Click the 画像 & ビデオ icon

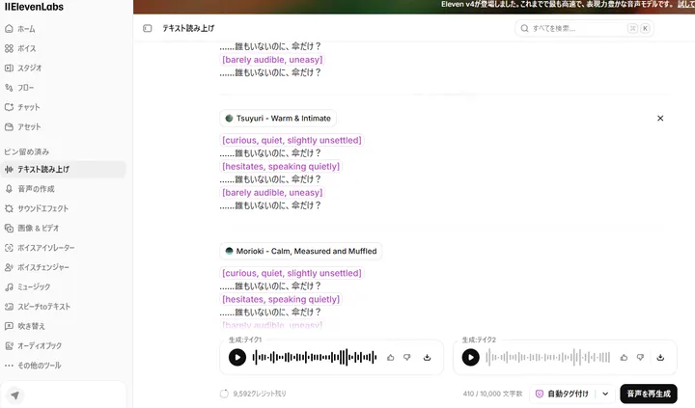tap(9, 228)
